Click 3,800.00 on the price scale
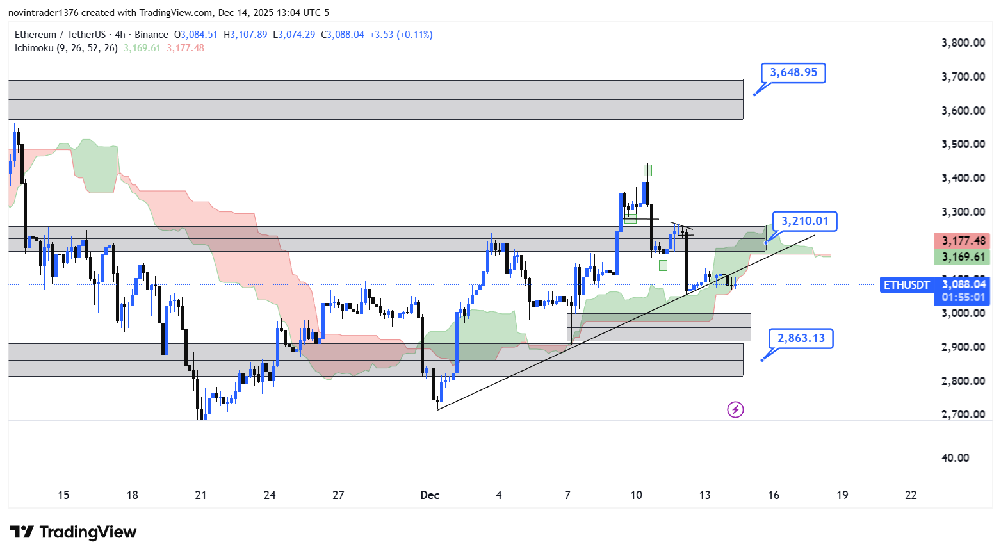1001x556 pixels. [963, 43]
